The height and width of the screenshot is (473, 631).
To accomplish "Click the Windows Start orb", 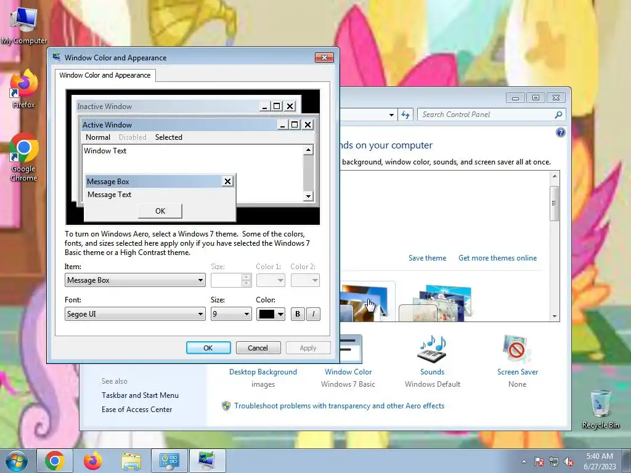I will click(x=17, y=461).
